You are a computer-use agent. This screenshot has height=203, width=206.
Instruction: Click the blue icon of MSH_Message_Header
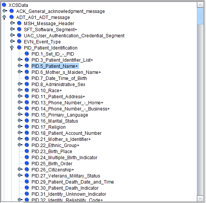(x=19, y=23)
